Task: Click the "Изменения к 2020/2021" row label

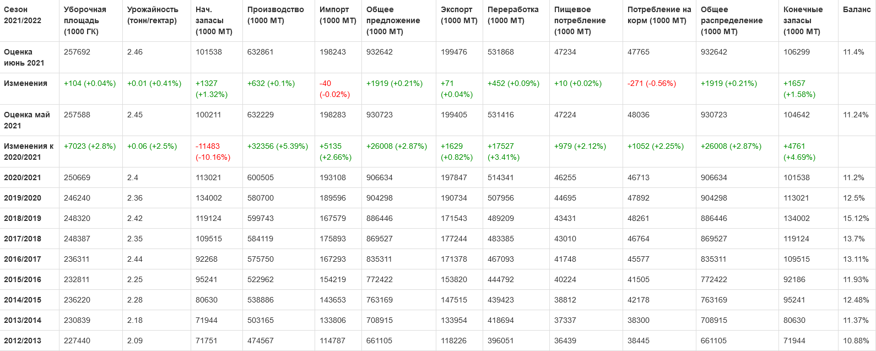Action: [x=29, y=152]
